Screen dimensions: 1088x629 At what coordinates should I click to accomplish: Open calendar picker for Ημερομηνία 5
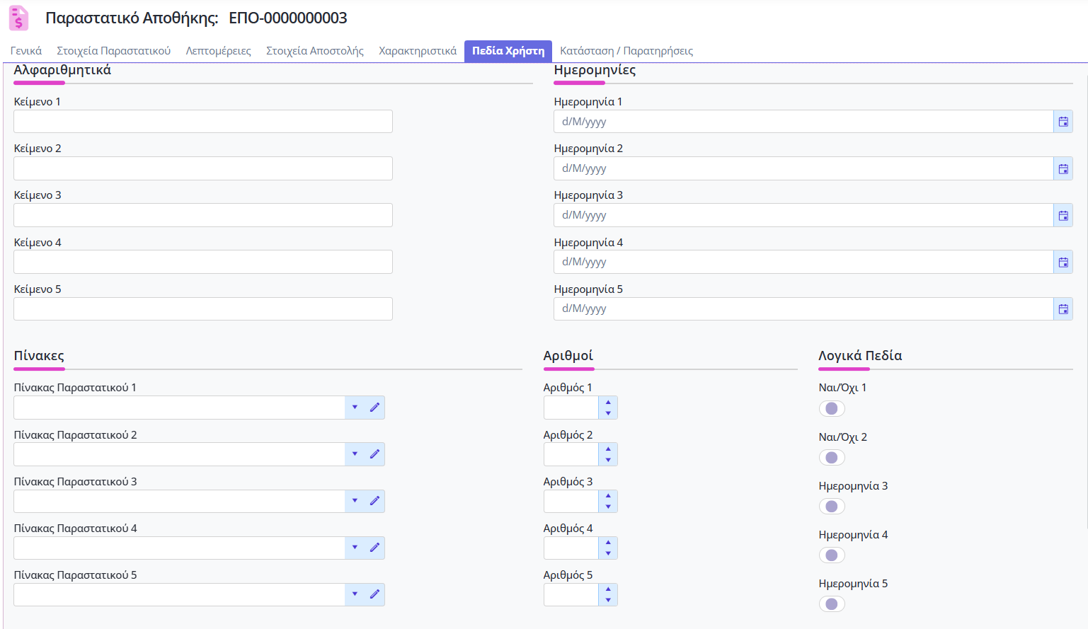point(1063,308)
